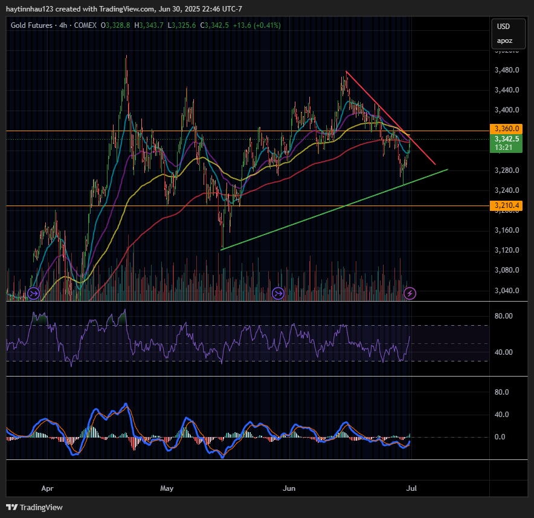Click the RSI pane 40.00 axis label
This screenshot has width=534, height=518.
[x=504, y=352]
